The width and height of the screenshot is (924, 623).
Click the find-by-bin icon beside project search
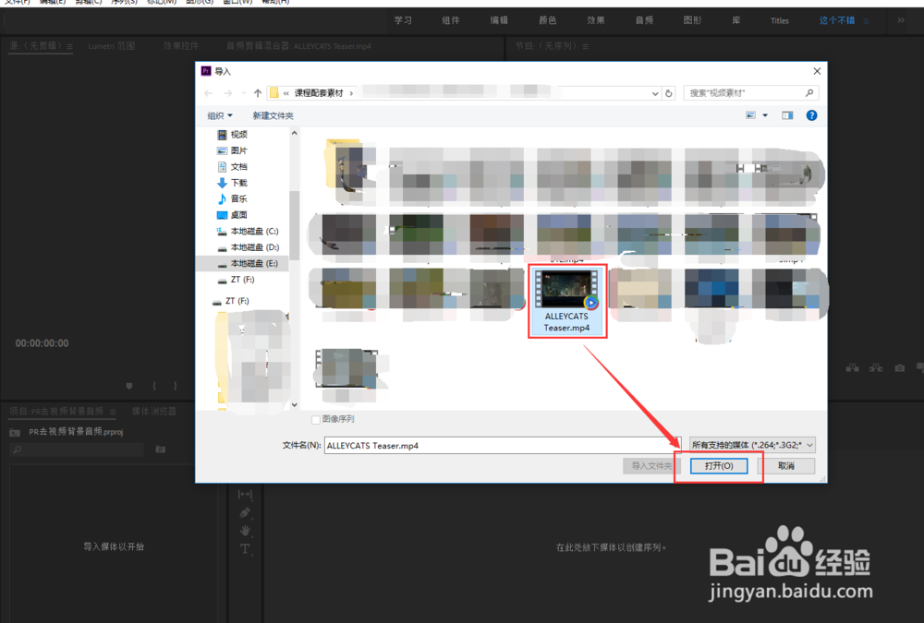click(160, 449)
